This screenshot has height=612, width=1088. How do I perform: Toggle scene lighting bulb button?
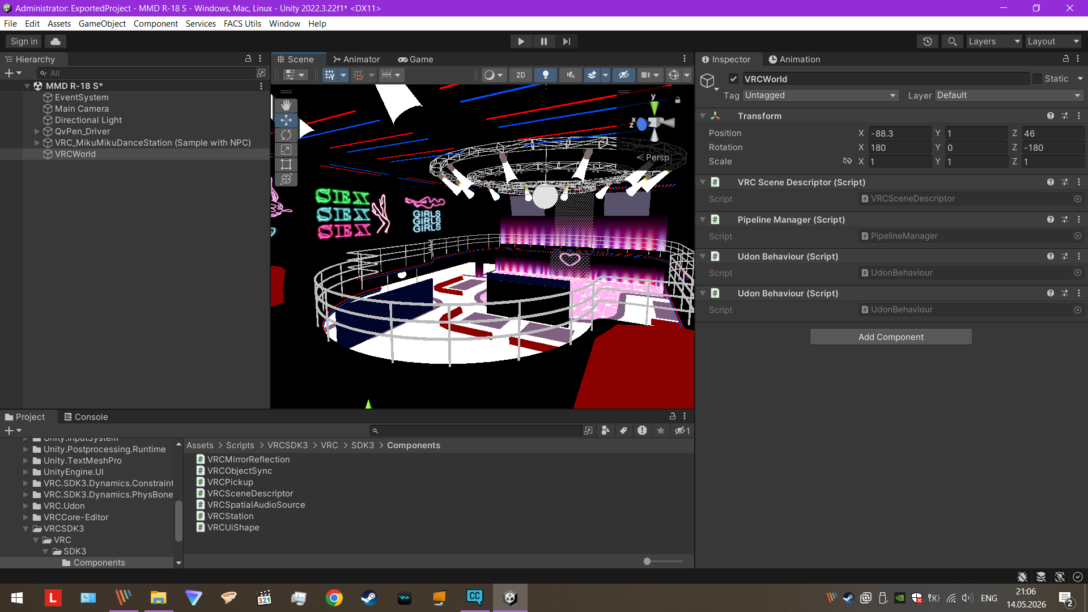click(546, 75)
